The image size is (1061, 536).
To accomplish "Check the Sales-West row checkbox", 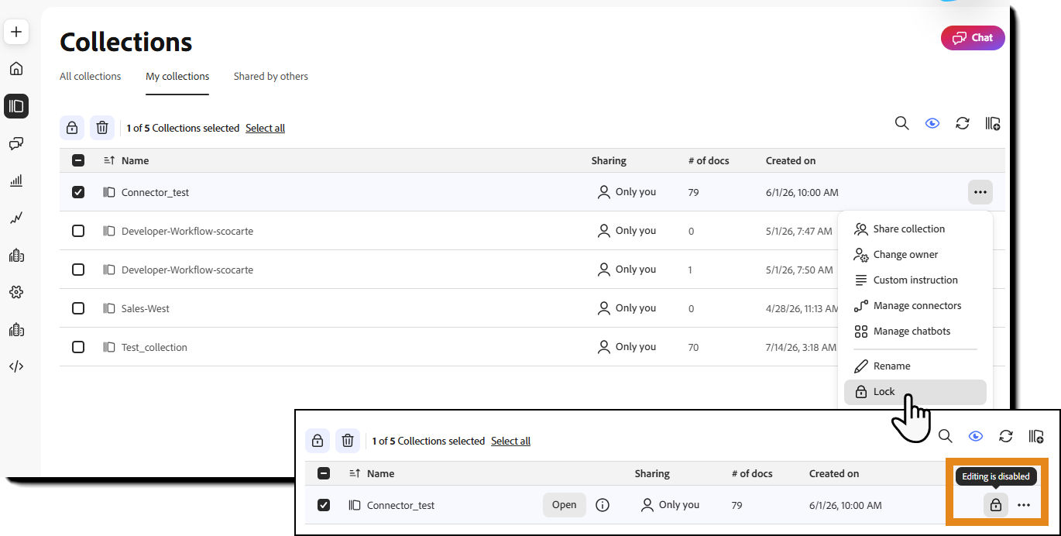I will 78,308.
